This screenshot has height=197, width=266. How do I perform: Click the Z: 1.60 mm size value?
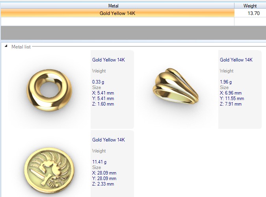pyautogui.click(x=103, y=104)
